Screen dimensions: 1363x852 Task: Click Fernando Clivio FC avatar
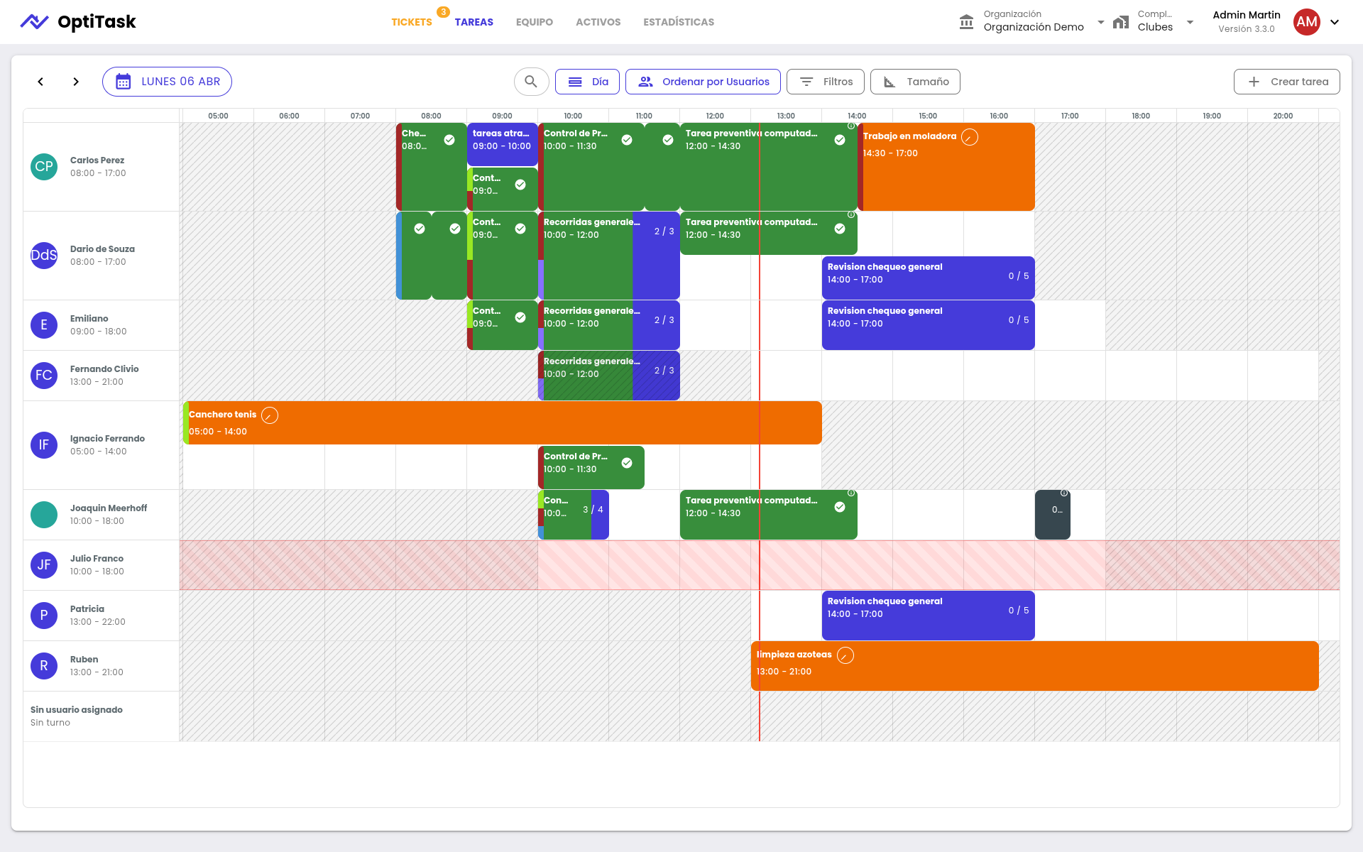point(44,376)
